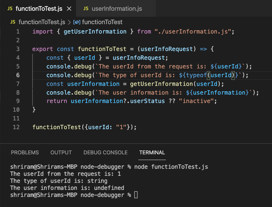The height and width of the screenshot is (207, 272).
Task: Show the DEBUG CONSOLE panel
Action: click(x=105, y=152)
